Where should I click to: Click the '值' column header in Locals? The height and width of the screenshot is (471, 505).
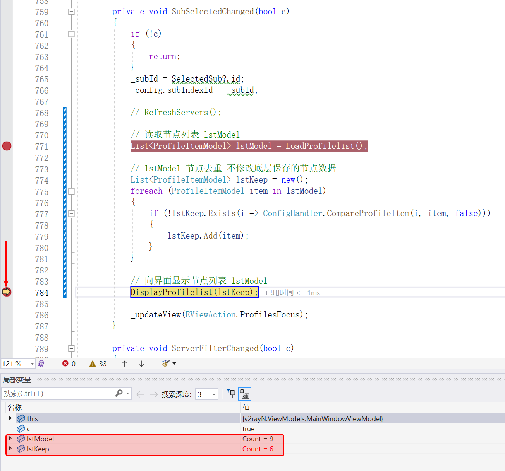pos(246,407)
